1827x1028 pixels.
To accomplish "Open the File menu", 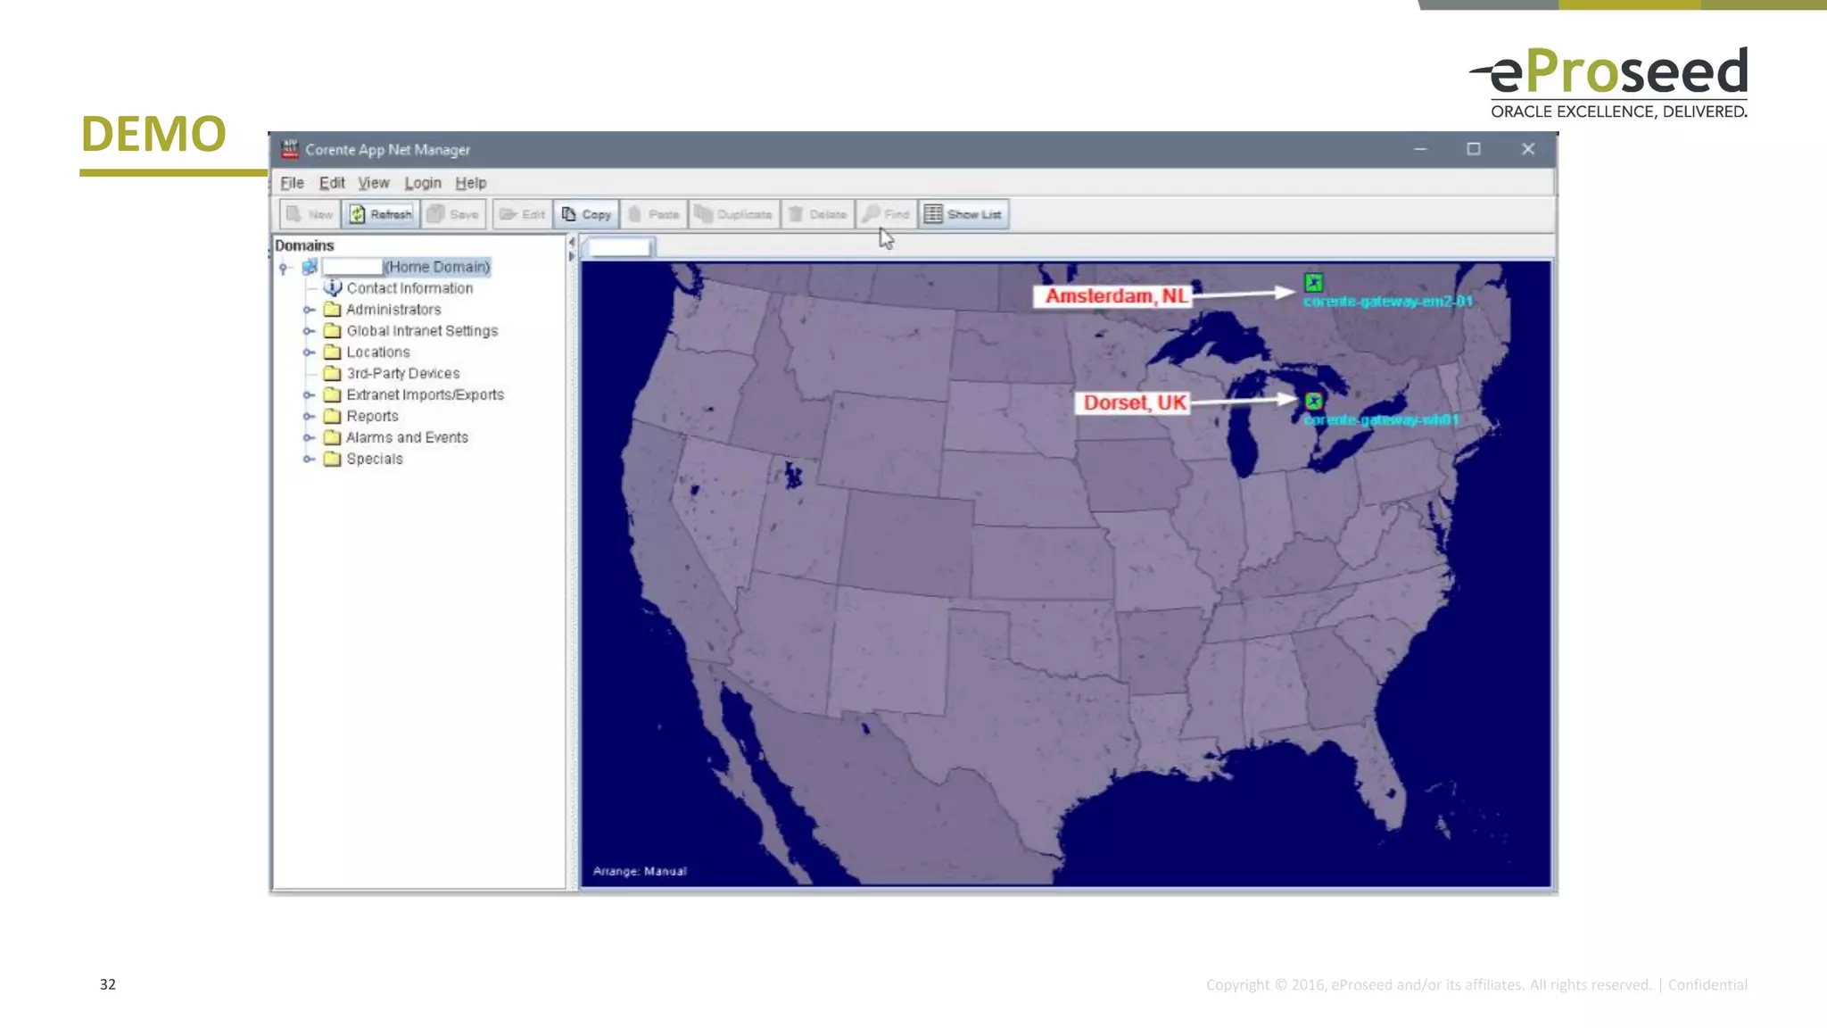I will click(292, 183).
